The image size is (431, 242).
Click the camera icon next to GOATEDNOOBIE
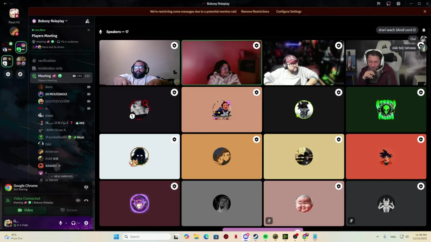click(89, 101)
